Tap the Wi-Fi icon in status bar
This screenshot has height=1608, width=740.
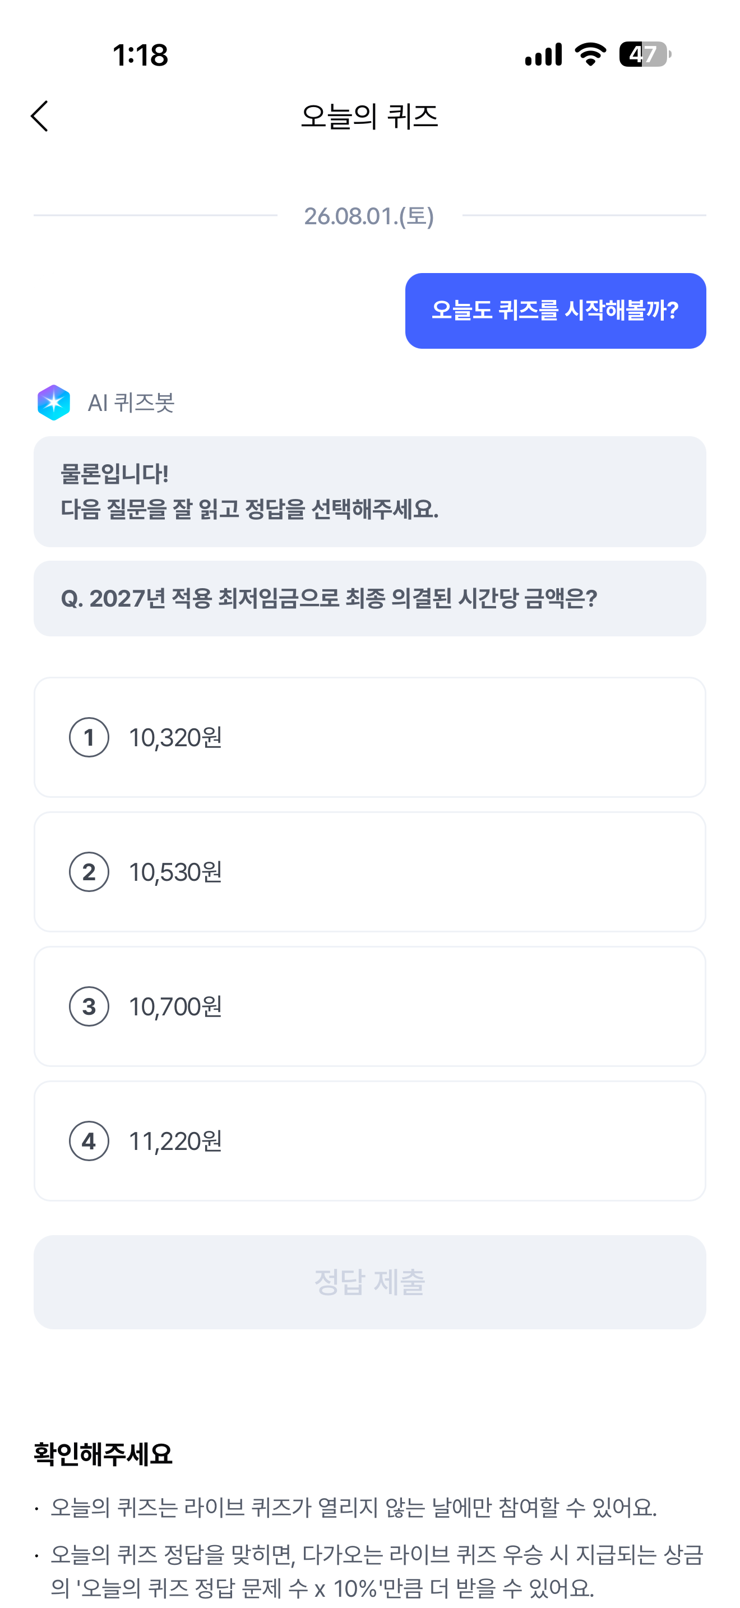[x=590, y=54]
